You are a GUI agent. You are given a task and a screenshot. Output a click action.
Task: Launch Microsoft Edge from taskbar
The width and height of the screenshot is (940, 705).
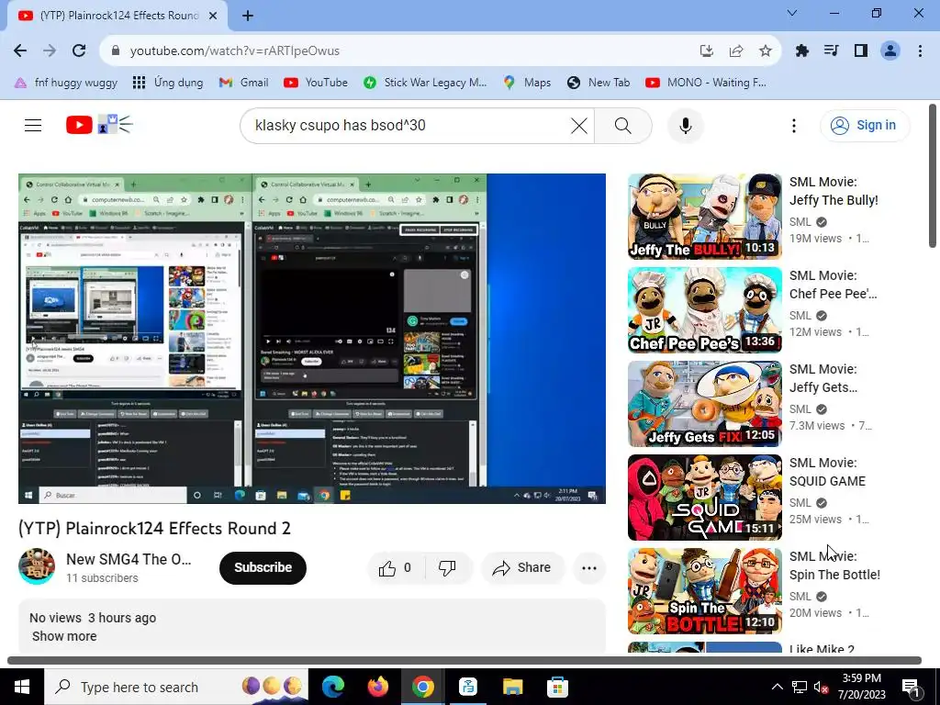tap(333, 687)
